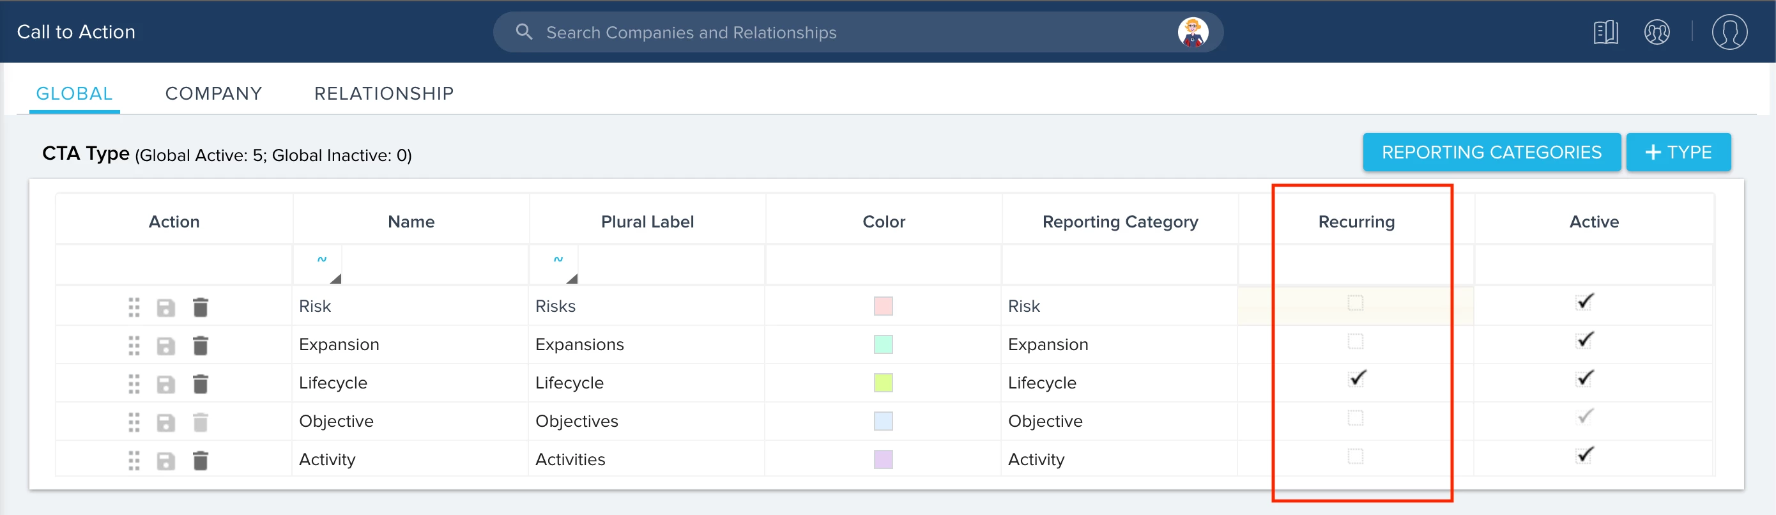Image resolution: width=1776 pixels, height=515 pixels.
Task: Grab the drag handle for Objective row
Action: [x=134, y=422]
